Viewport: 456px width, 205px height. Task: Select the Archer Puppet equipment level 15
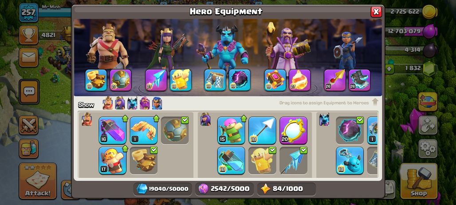[231, 130]
